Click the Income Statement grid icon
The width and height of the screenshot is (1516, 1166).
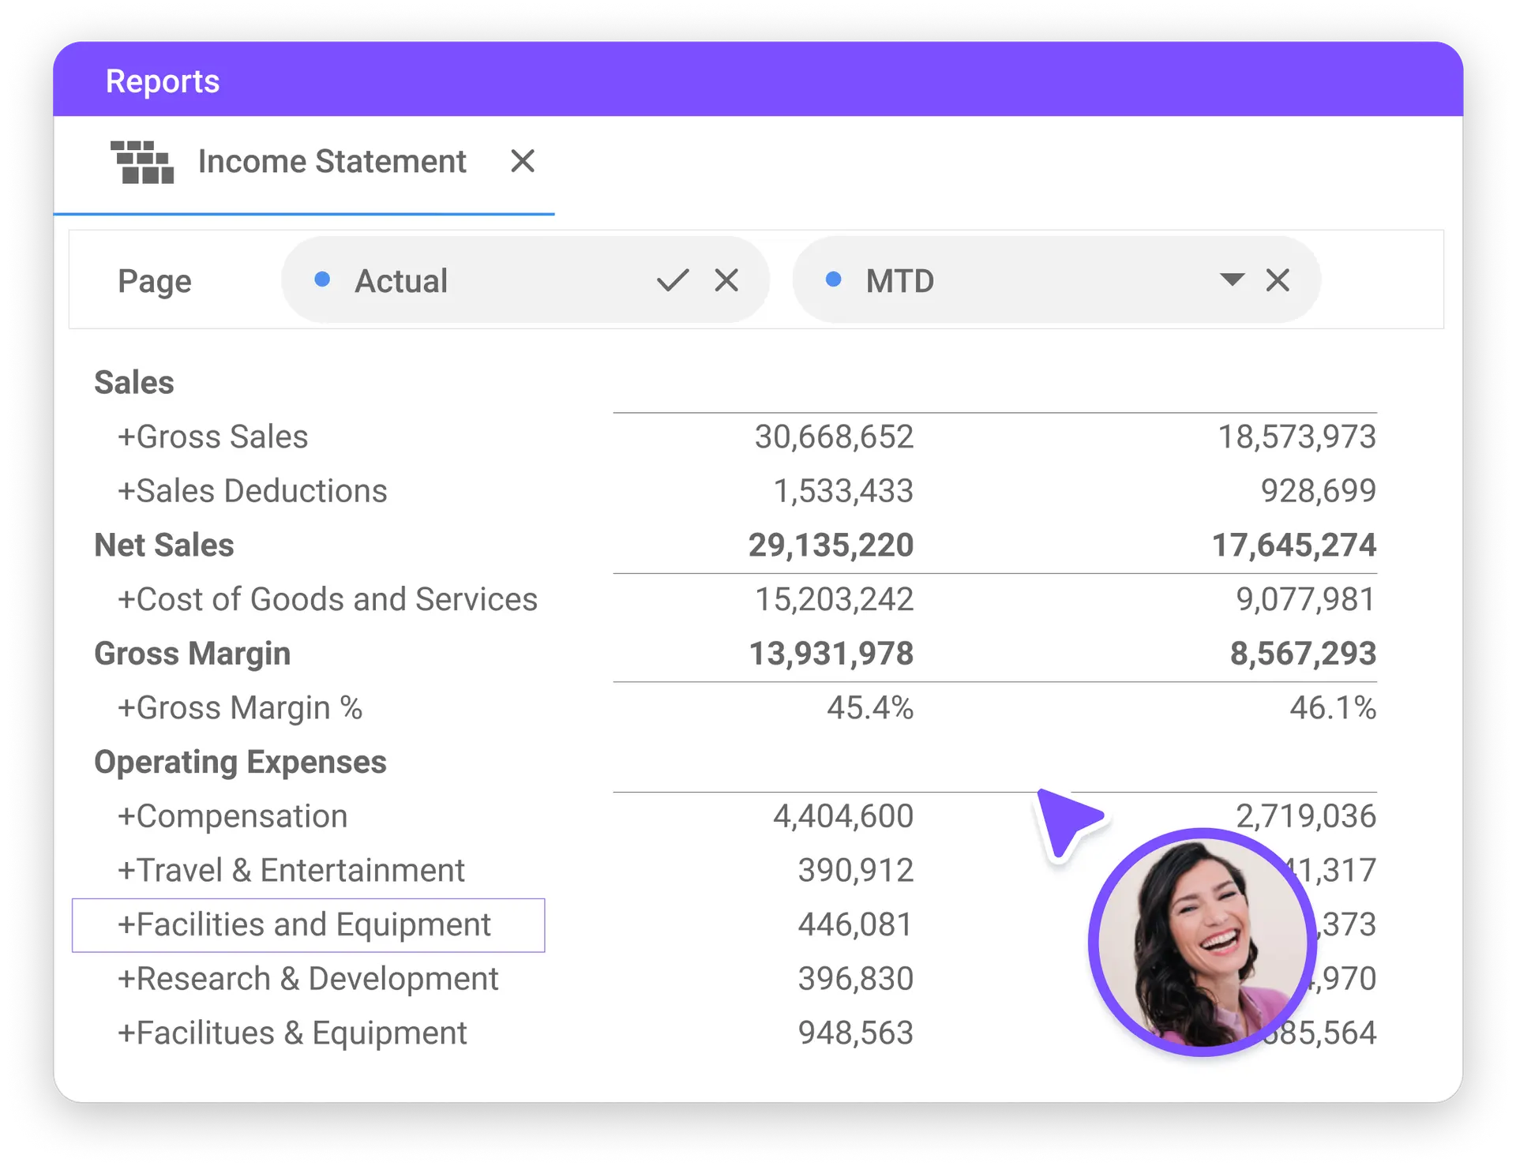(x=142, y=162)
